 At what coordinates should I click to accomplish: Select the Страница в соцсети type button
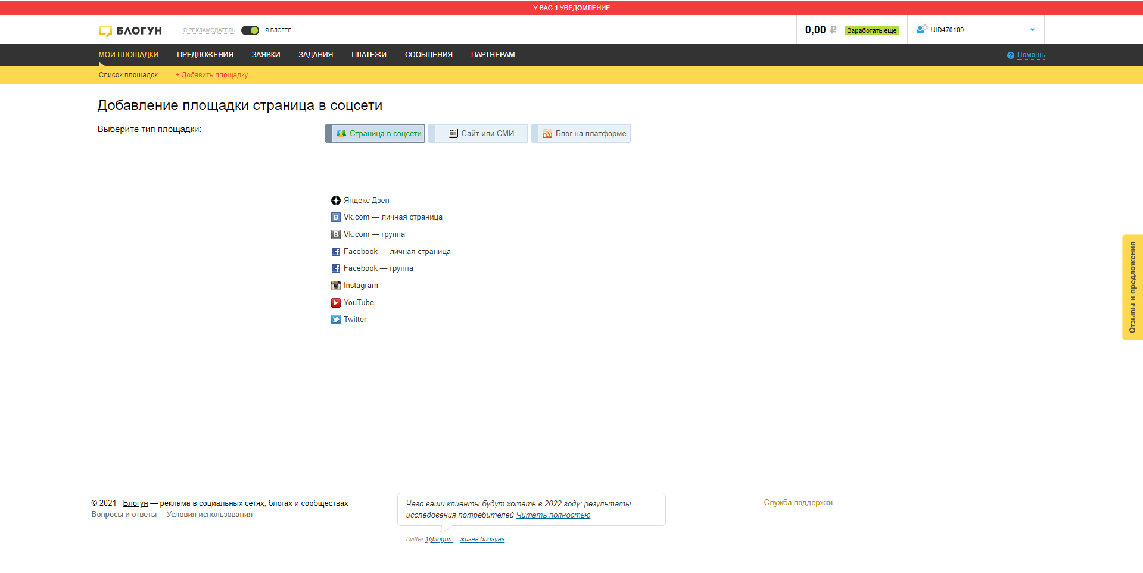(x=375, y=133)
